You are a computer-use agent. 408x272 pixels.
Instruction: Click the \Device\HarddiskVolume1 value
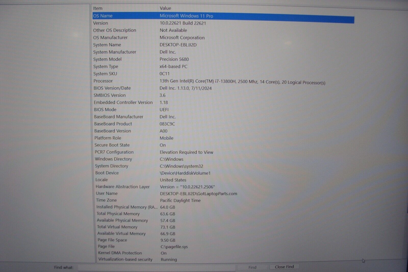point(185,173)
